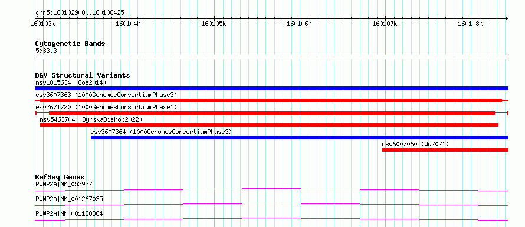The height and width of the screenshot is (227, 525).
Task: Click the PWWP2A|NM_001267035 gene label
Action: 69,199
